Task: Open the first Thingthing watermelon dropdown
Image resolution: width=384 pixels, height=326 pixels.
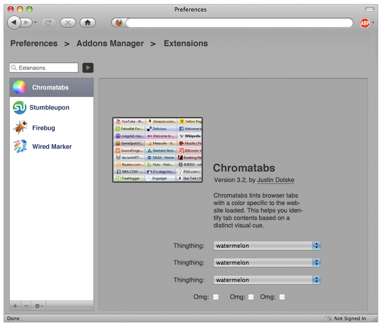Action: point(267,246)
